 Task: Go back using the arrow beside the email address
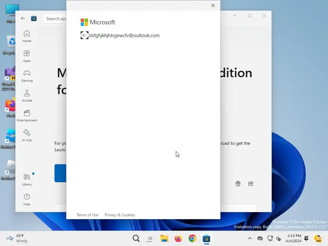point(84,35)
